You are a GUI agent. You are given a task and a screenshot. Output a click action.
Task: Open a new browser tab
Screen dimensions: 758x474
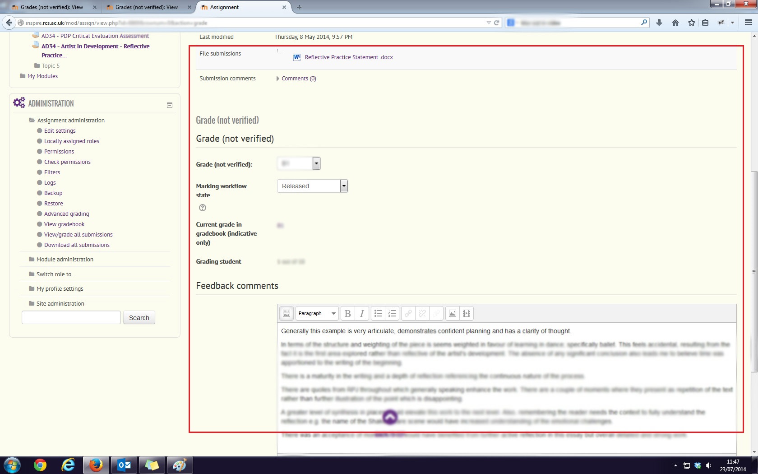point(299,7)
